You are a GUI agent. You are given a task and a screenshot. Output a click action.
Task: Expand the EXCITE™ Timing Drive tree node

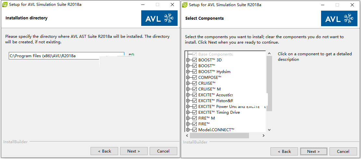point(188,112)
